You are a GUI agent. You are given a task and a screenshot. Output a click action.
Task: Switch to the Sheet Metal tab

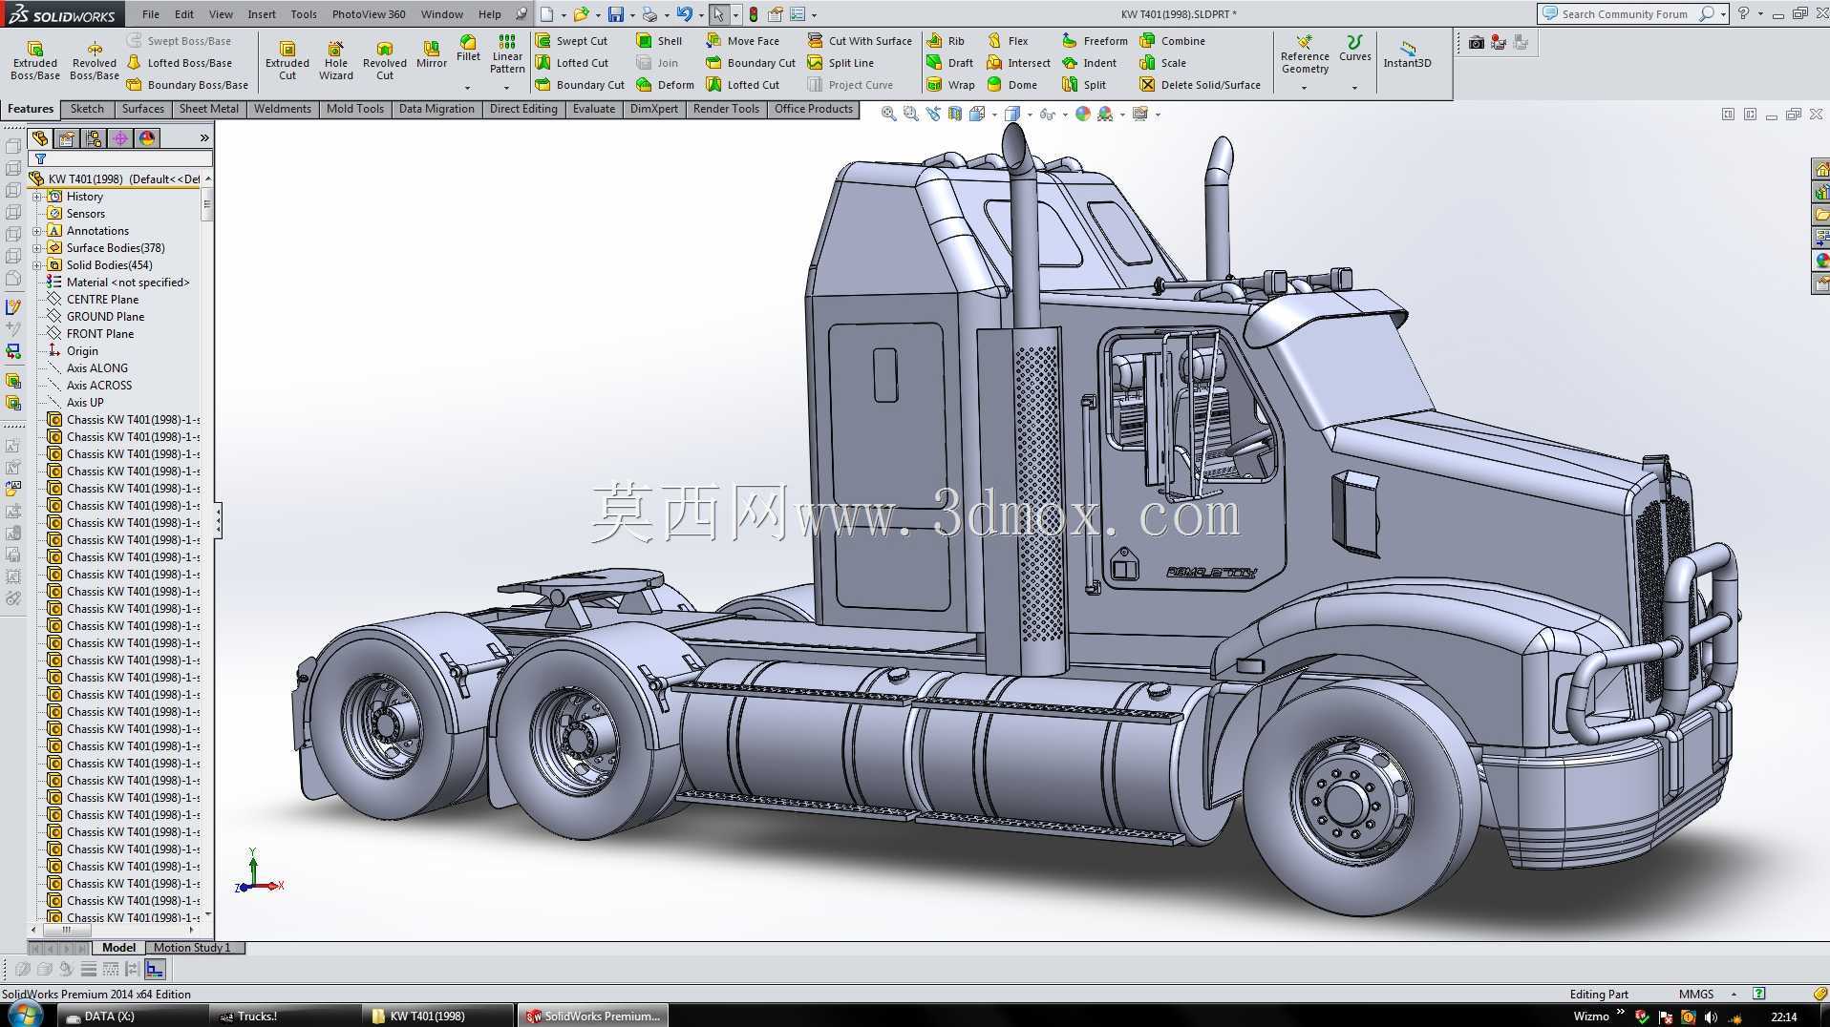[x=209, y=109]
